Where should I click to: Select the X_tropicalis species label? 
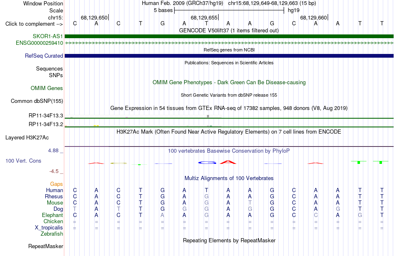pyautogui.click(x=49, y=228)
